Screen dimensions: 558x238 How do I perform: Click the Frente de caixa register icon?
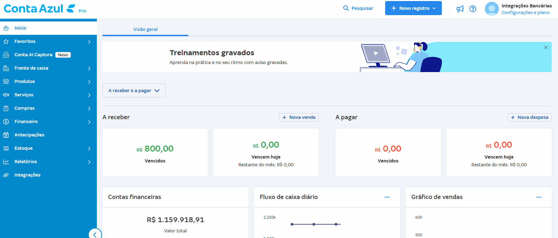coord(6,68)
